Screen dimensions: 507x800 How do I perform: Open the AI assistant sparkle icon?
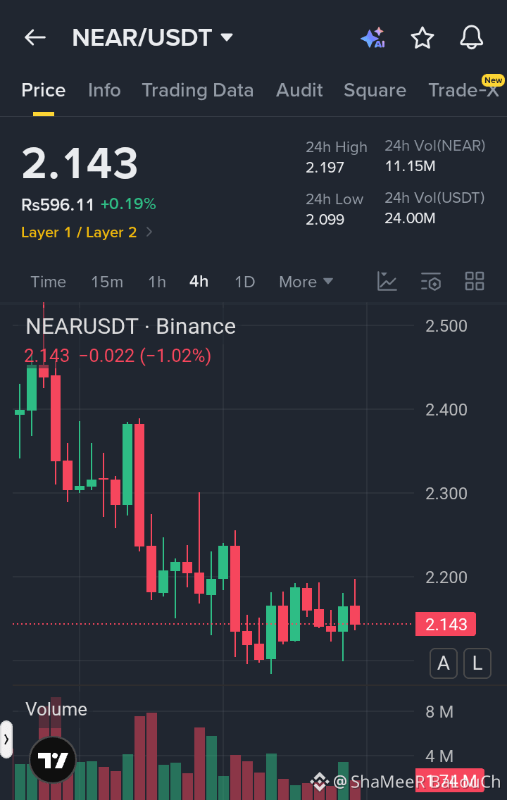tap(373, 38)
